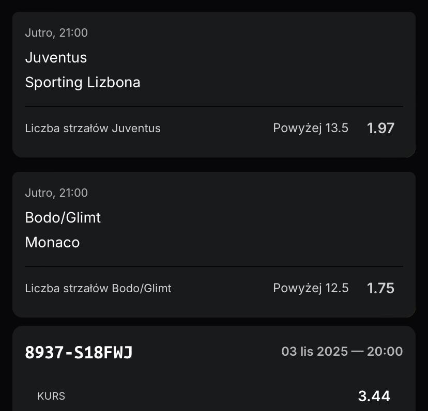The height and width of the screenshot is (411, 428).
Task: Select the Monaco team name
Action: [x=52, y=243]
